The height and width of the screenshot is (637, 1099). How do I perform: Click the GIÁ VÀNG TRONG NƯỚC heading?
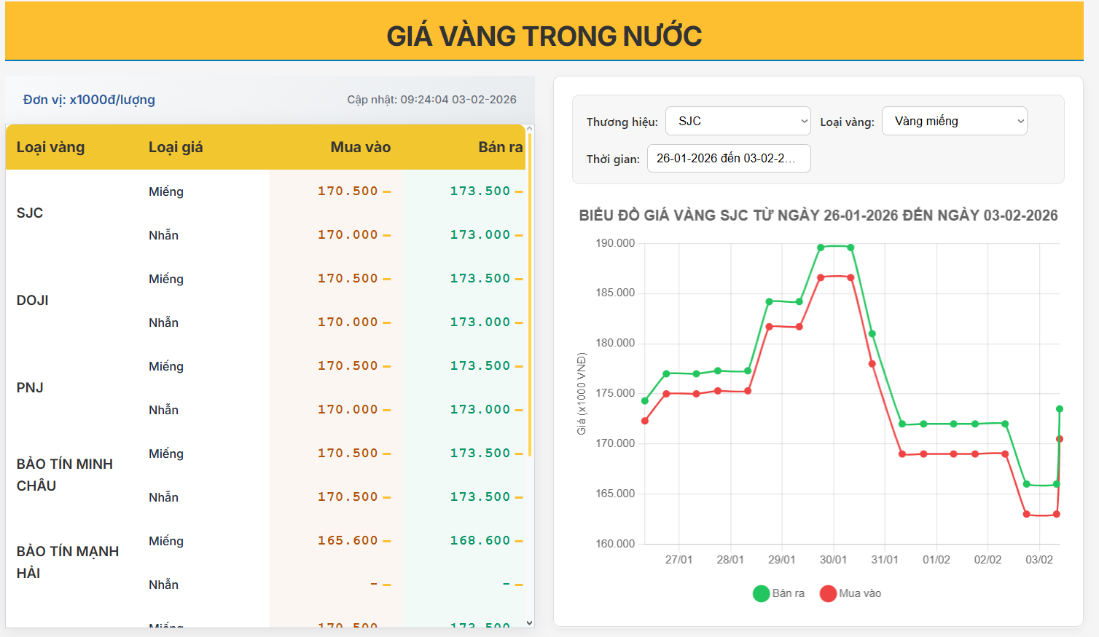pyautogui.click(x=544, y=36)
